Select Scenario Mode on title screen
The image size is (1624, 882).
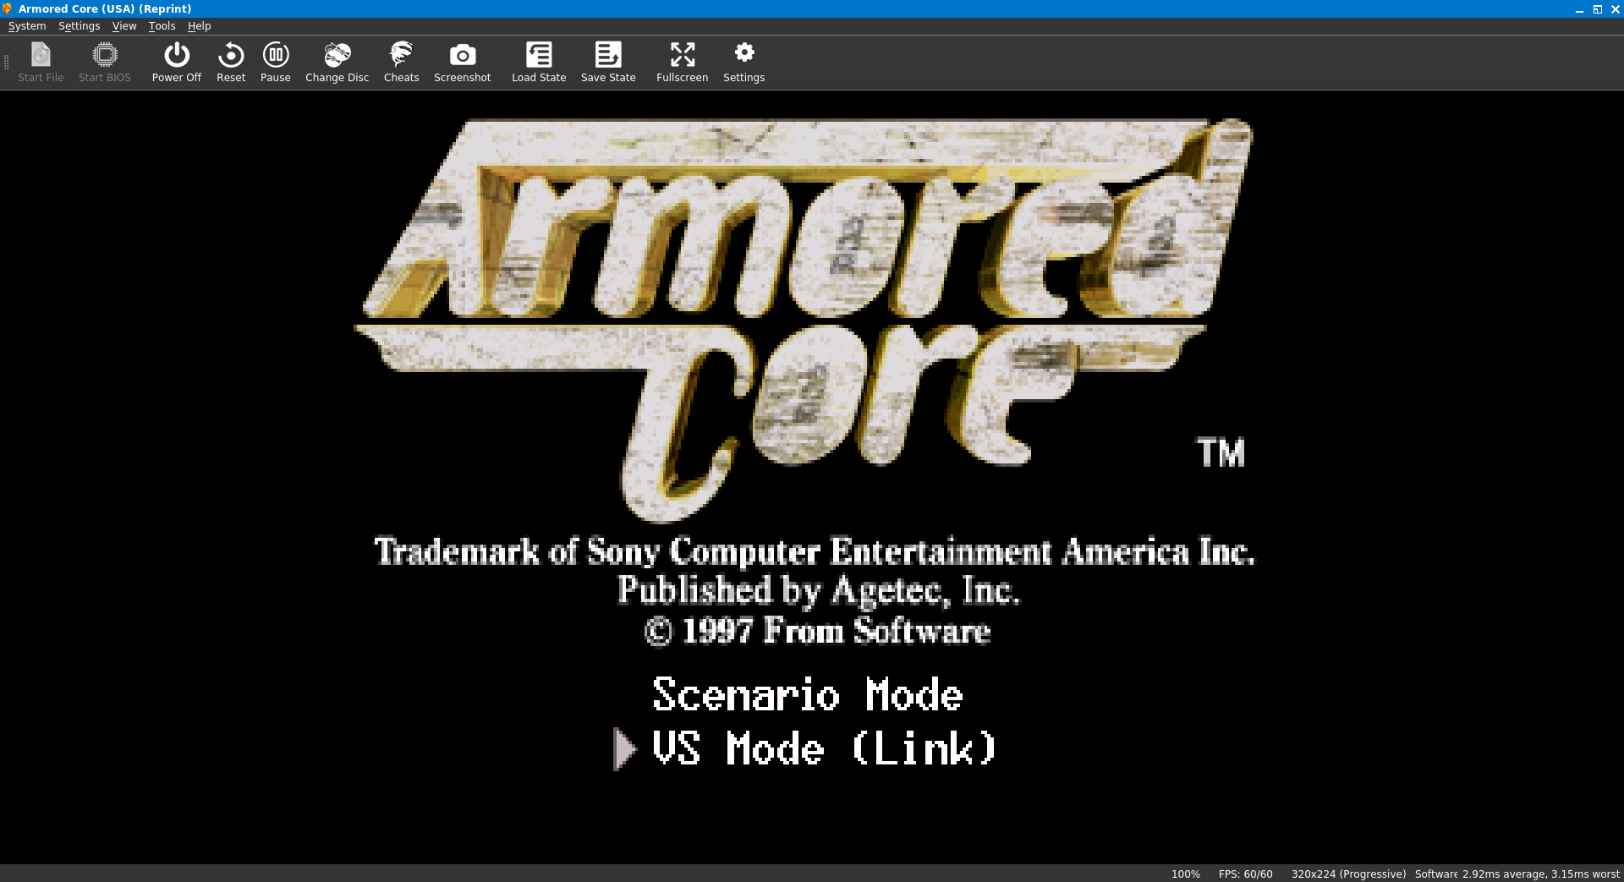(808, 695)
